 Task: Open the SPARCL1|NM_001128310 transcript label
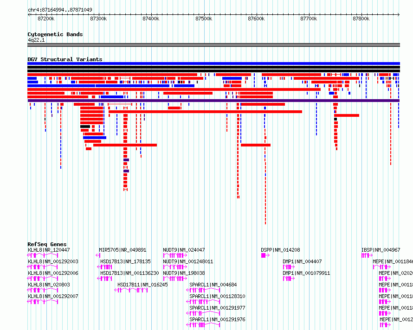pyautogui.click(x=217, y=296)
